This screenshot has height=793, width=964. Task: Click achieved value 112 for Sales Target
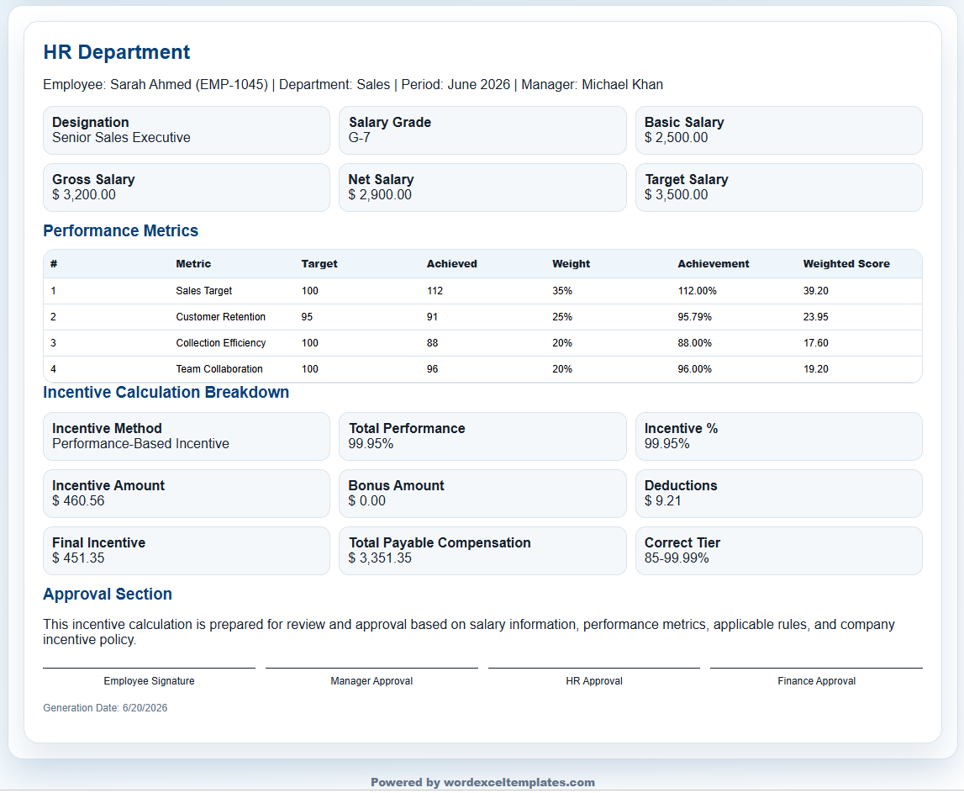[435, 291]
